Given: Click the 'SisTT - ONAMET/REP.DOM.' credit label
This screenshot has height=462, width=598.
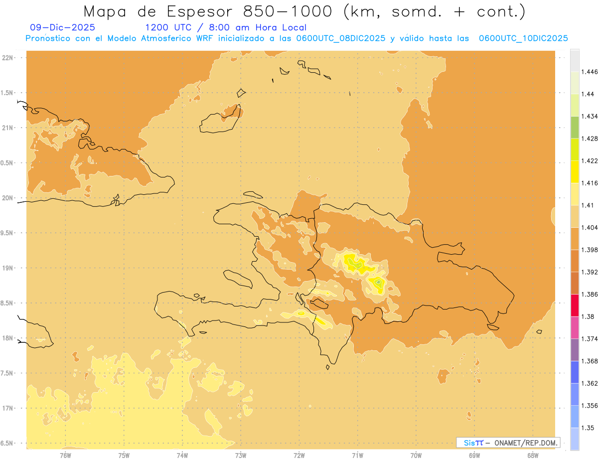Looking at the screenshot, I should click(508, 443).
